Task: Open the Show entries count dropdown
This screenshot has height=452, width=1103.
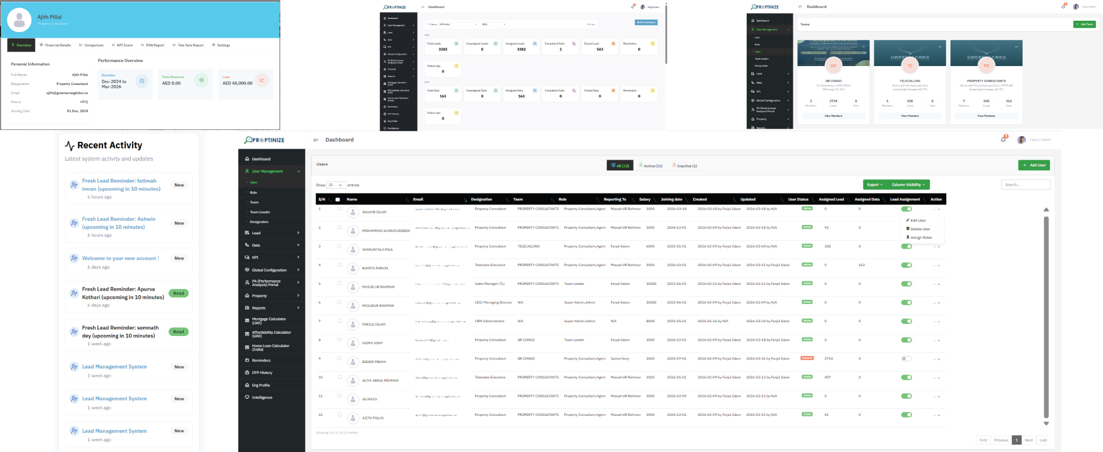Action: (x=336, y=185)
